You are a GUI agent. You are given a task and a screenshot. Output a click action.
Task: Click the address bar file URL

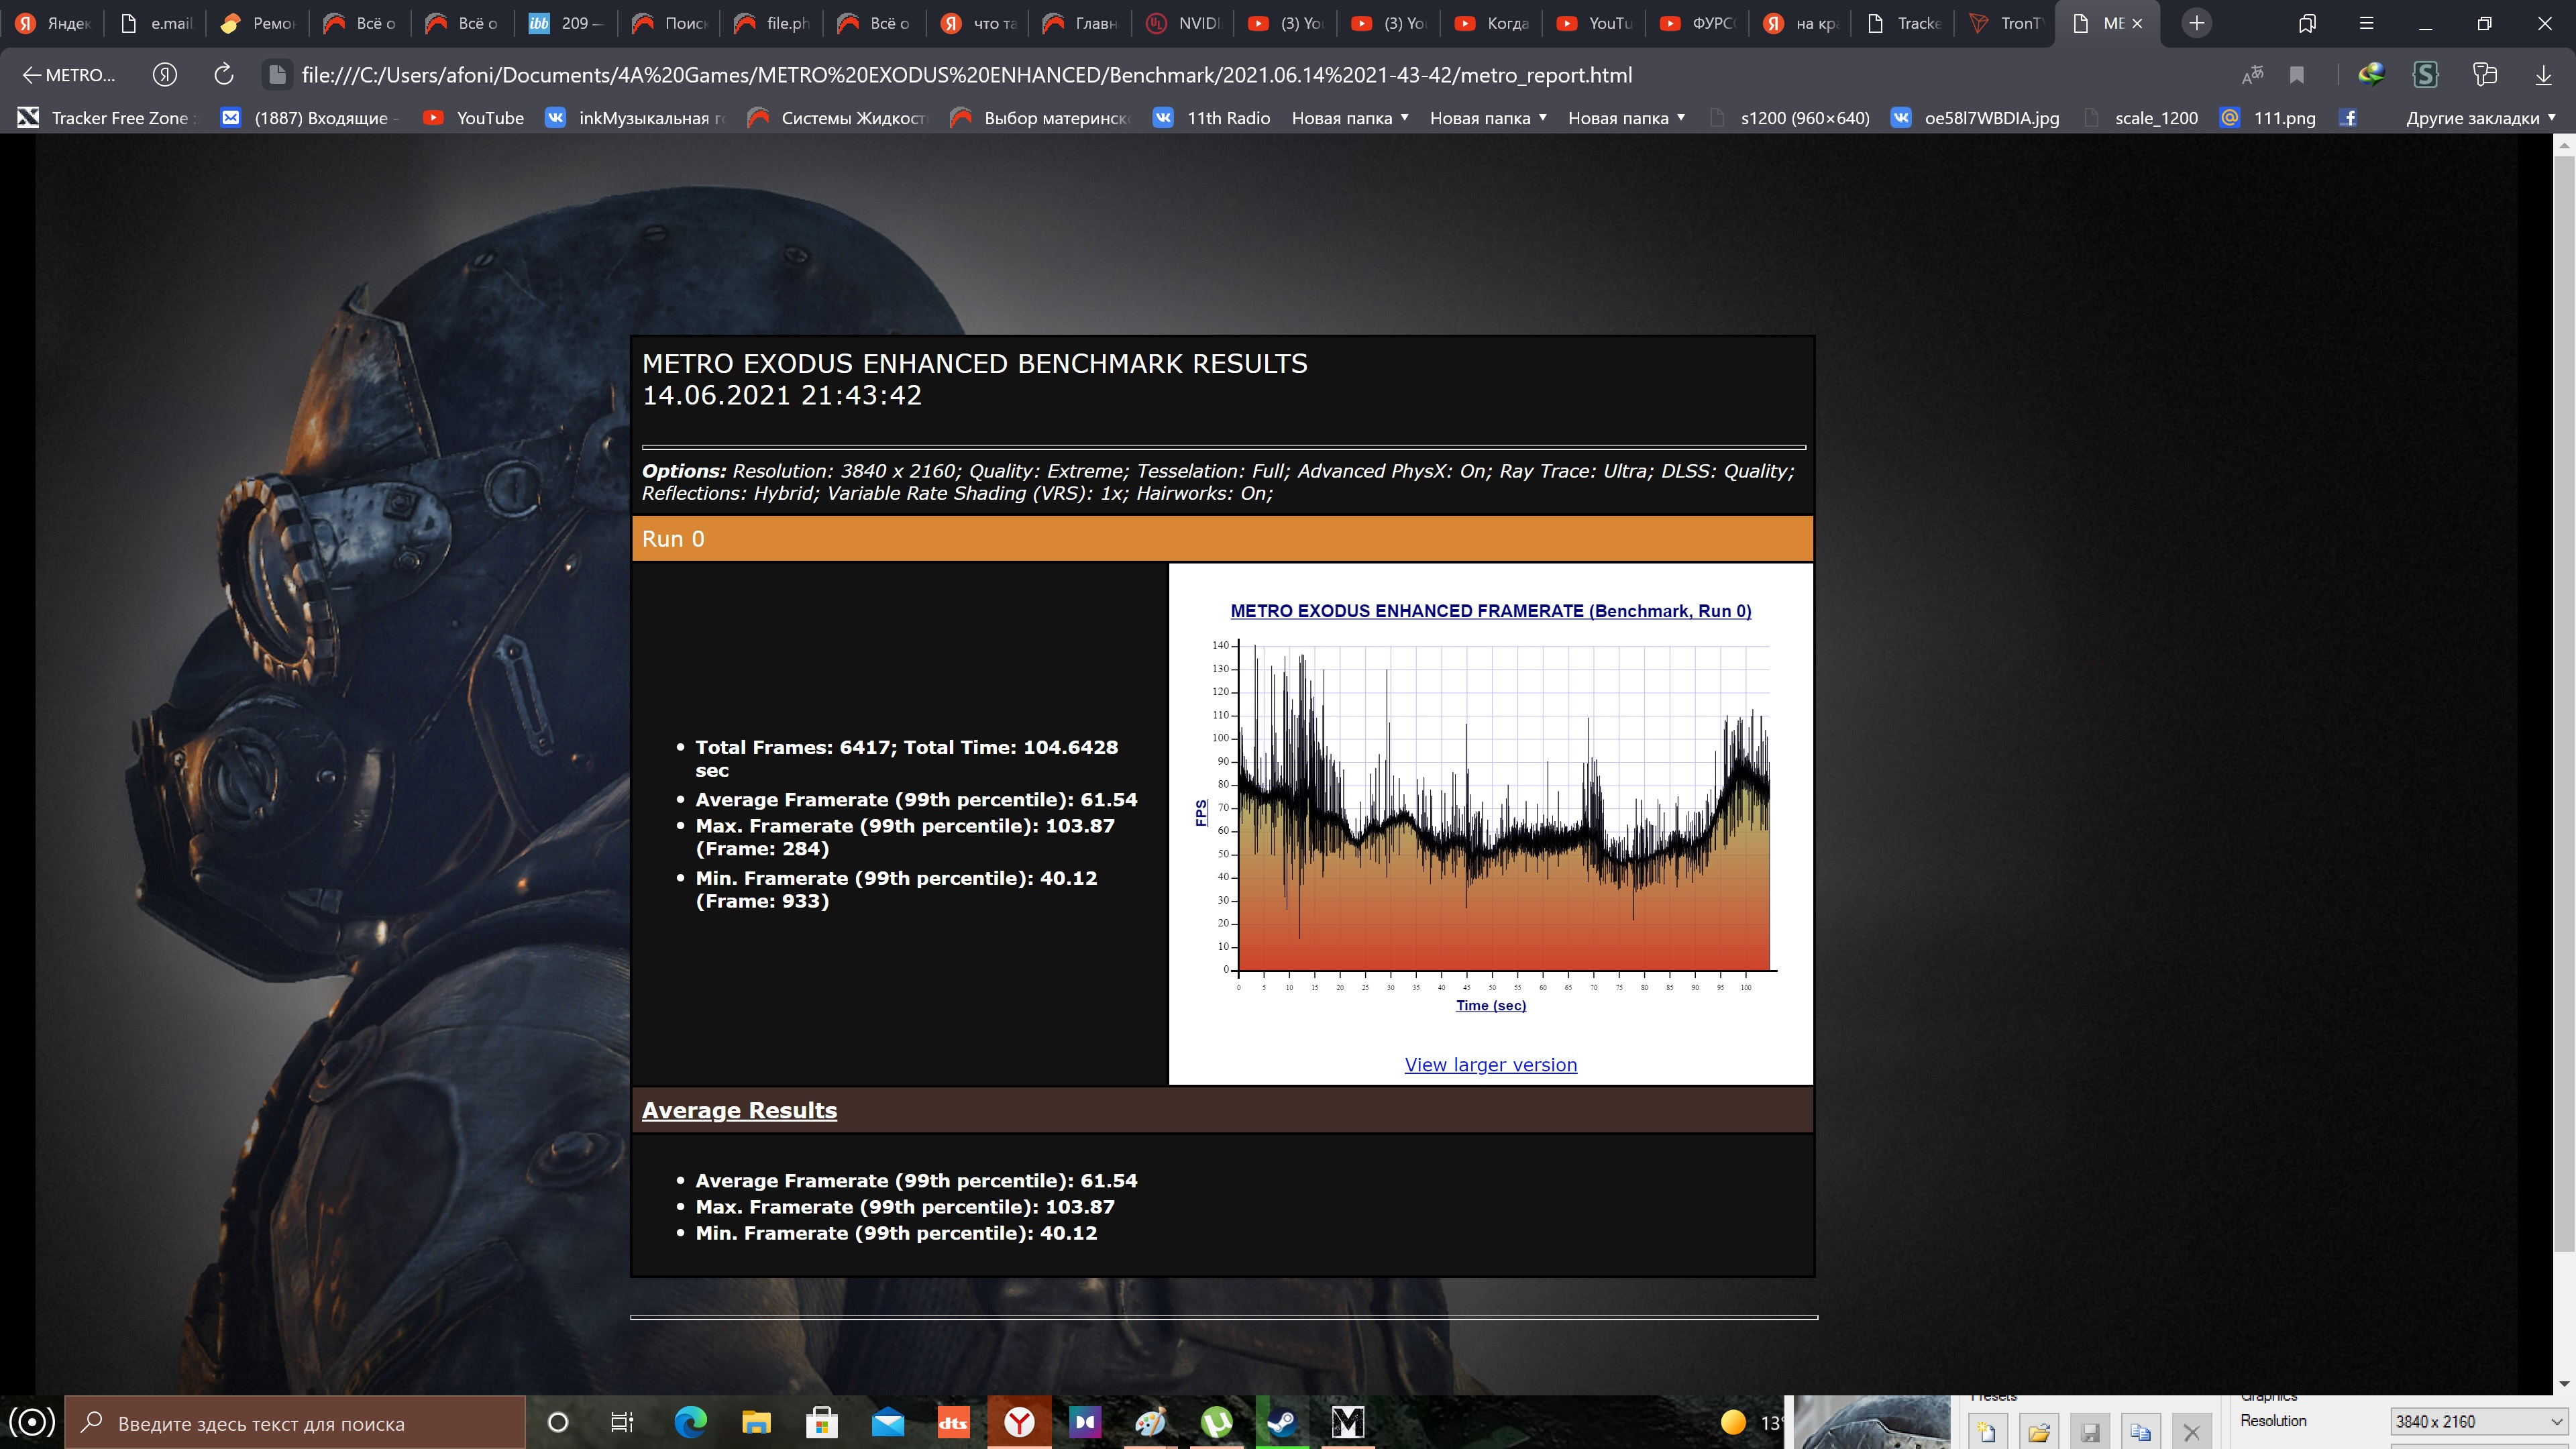(966, 75)
